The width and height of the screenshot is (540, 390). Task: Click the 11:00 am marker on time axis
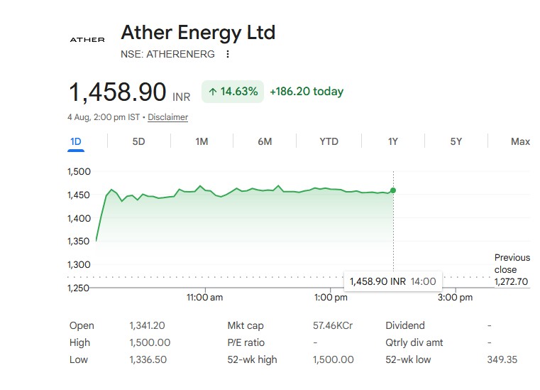click(205, 297)
